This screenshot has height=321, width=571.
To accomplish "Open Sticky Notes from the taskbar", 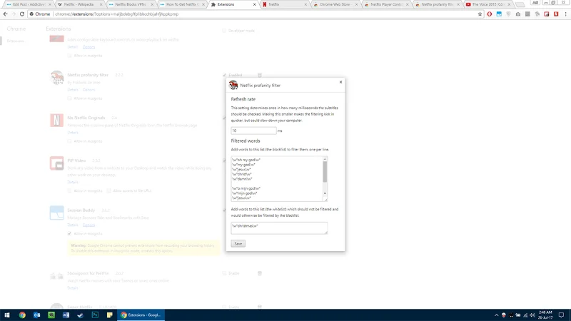I will pyautogui.click(x=110, y=315).
